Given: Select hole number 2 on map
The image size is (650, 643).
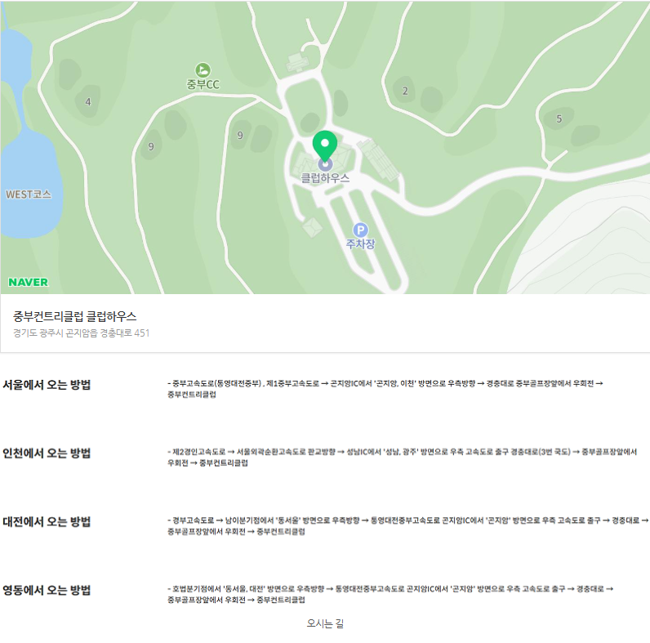Looking at the screenshot, I should (x=405, y=91).
